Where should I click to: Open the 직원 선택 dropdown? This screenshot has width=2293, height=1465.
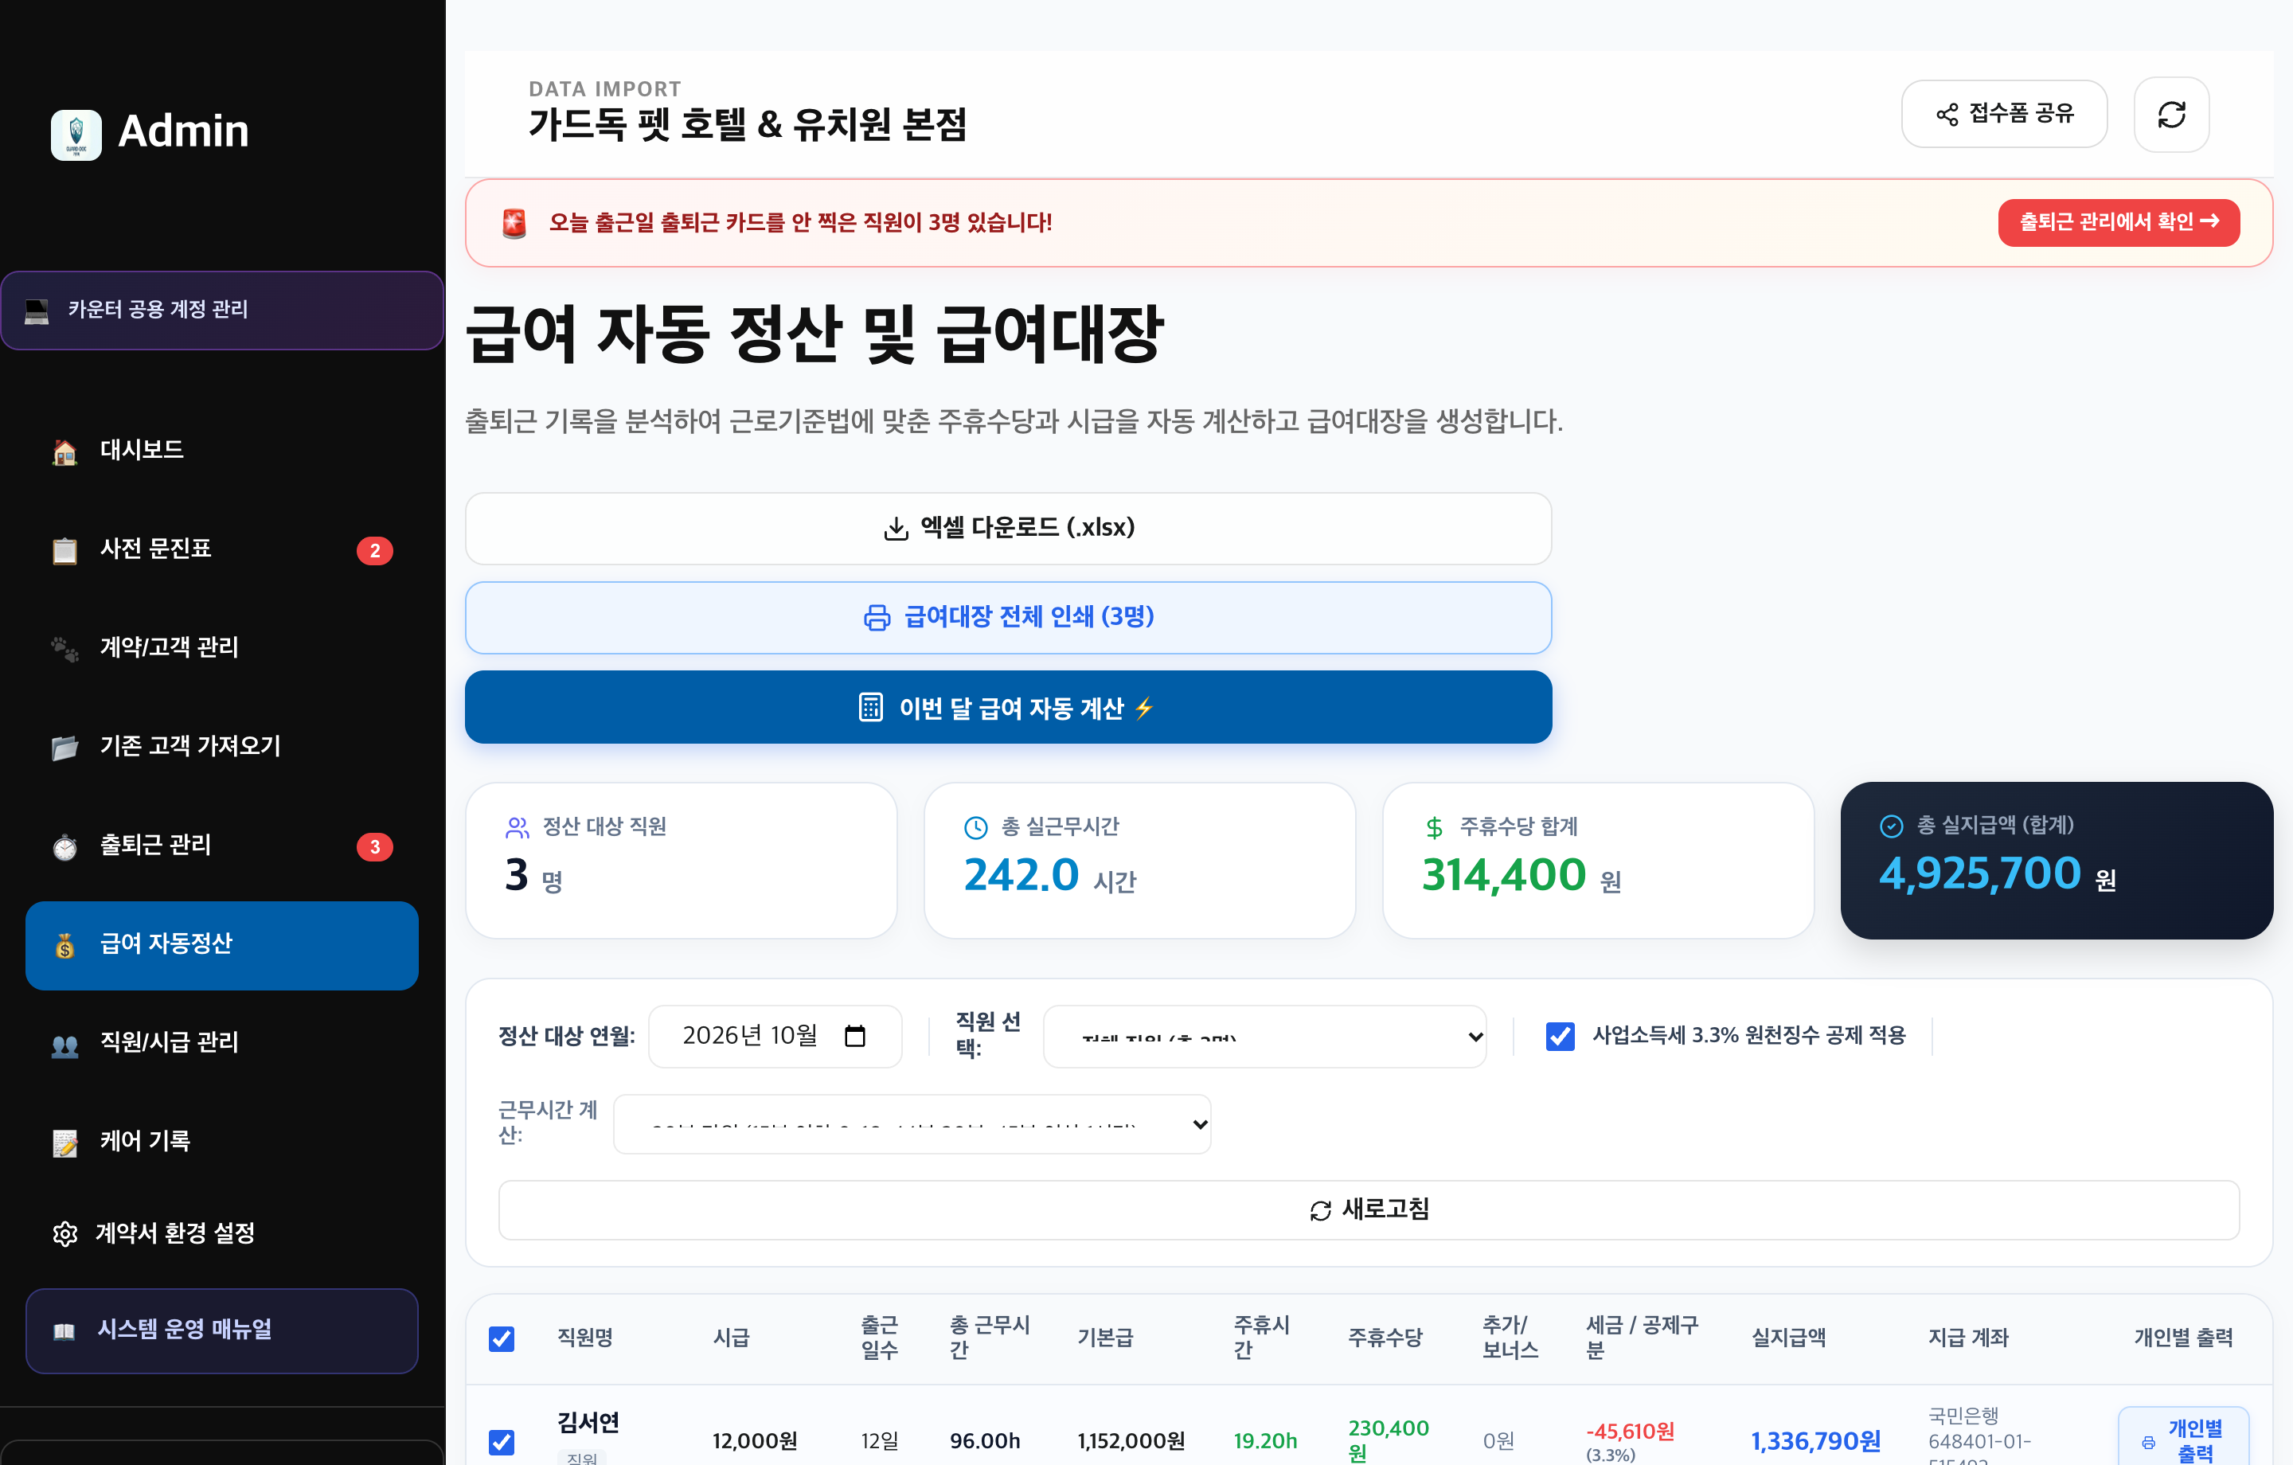click(x=1264, y=1037)
